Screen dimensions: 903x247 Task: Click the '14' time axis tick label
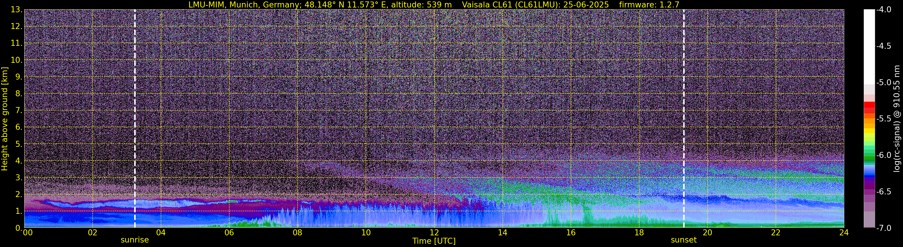click(502, 233)
